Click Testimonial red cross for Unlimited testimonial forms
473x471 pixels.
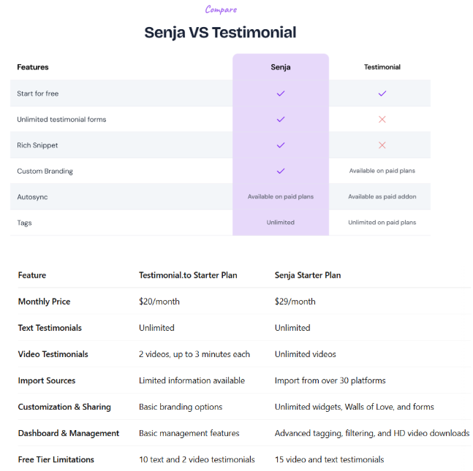point(382,119)
